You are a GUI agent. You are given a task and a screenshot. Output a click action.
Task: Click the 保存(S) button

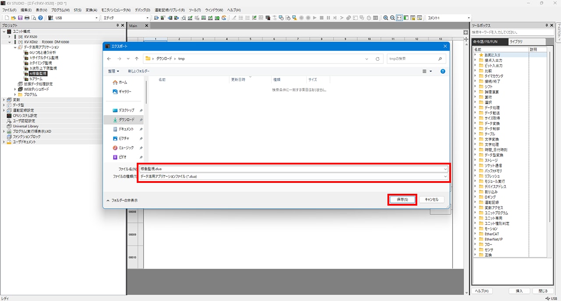402,199
